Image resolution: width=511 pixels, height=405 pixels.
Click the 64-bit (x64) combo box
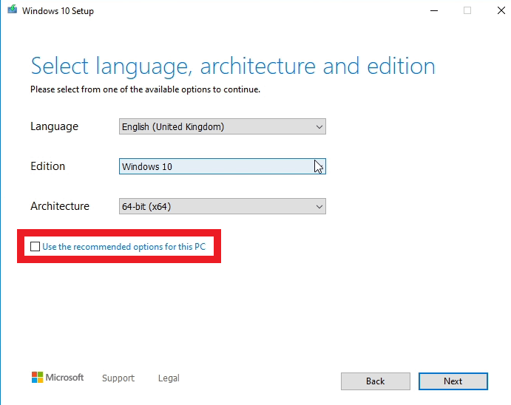pyautogui.click(x=223, y=206)
